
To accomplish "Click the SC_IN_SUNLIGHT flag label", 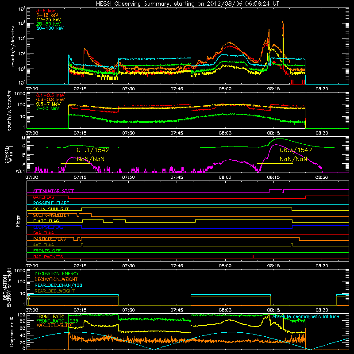I will pyautogui.click(x=51, y=209).
